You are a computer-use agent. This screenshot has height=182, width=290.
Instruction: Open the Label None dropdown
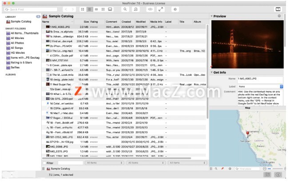[x=260, y=87]
